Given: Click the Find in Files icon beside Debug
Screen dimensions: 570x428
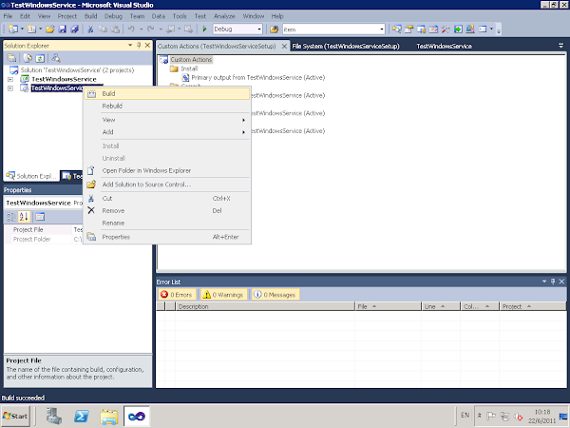Looking at the screenshot, I should click(275, 29).
